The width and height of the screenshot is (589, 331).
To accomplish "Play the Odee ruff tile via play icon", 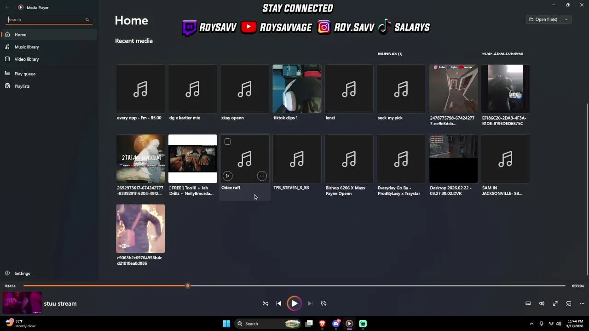I will (x=227, y=176).
